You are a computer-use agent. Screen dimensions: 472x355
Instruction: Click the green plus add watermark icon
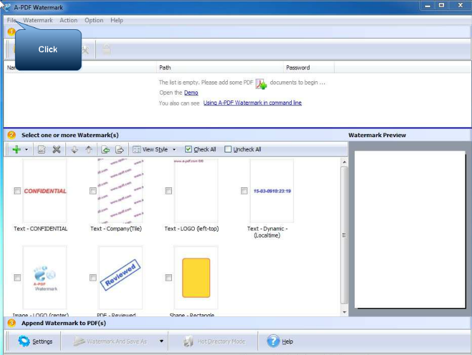pos(16,149)
